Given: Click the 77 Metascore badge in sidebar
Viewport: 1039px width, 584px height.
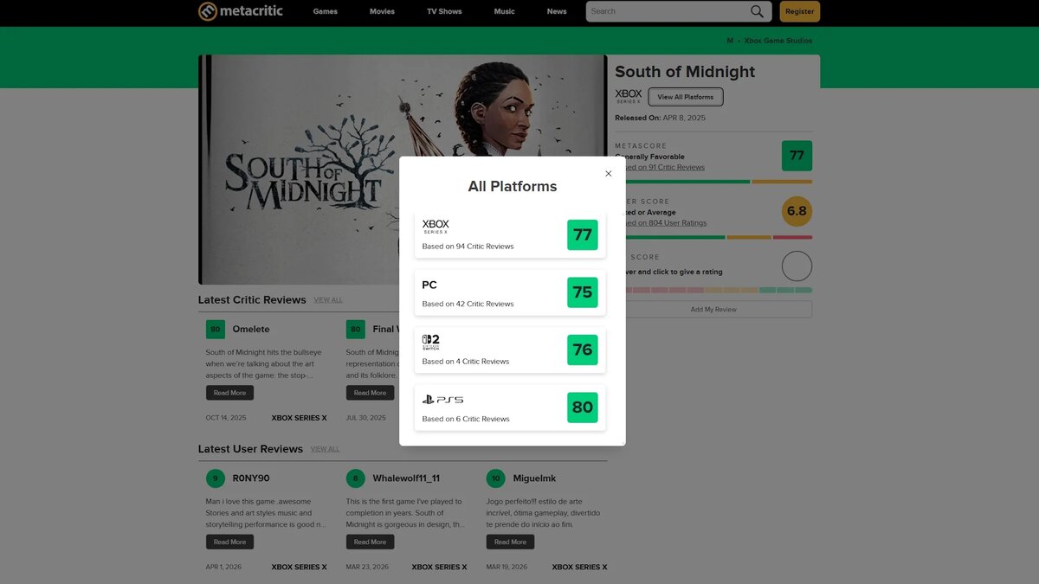Looking at the screenshot, I should pos(797,156).
